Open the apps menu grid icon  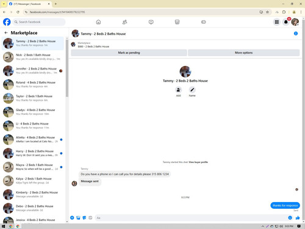click(277, 22)
